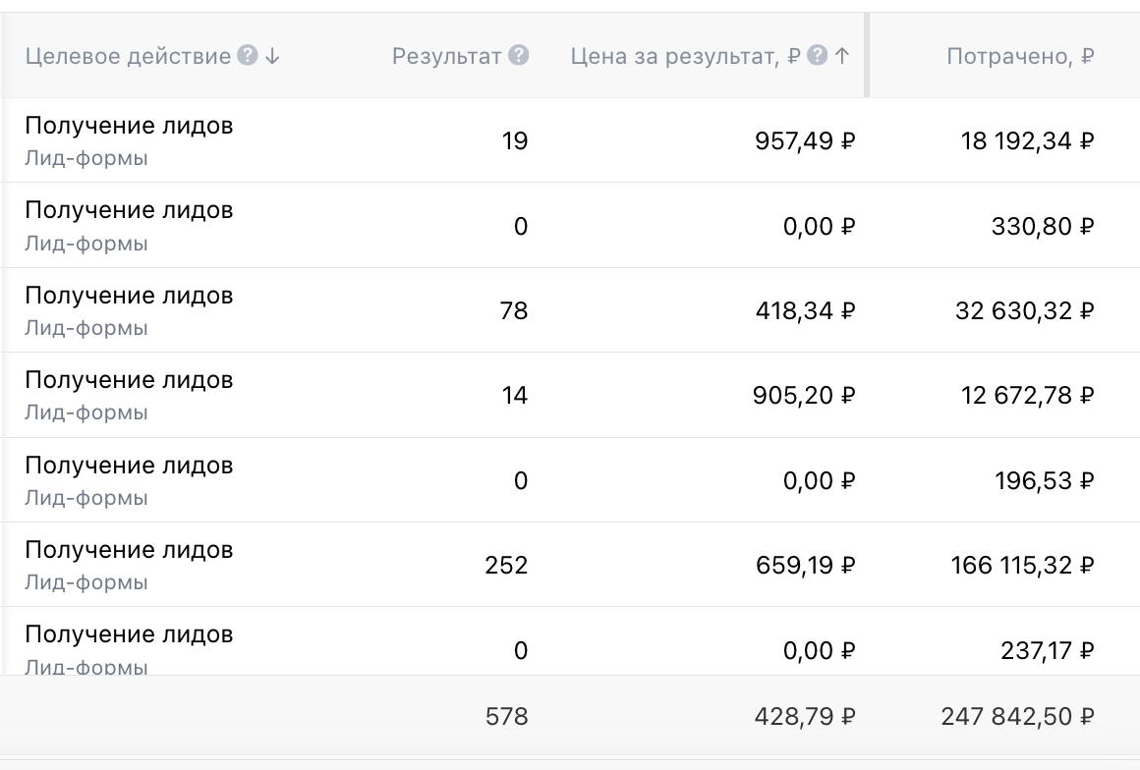The height and width of the screenshot is (770, 1140).
Task: Sort by the Потрачено, ₽ column header
Action: click(1020, 56)
